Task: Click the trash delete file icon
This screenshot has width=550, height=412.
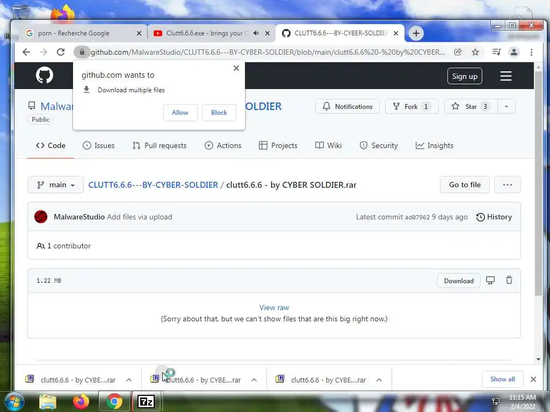Action: pos(509,280)
